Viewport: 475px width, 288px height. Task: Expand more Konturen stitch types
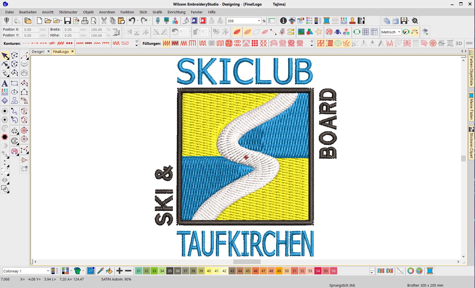tap(136, 43)
